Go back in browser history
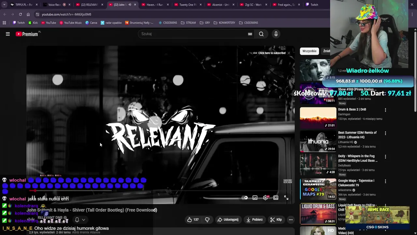This screenshot has height=235, width=417. (x=5, y=14)
